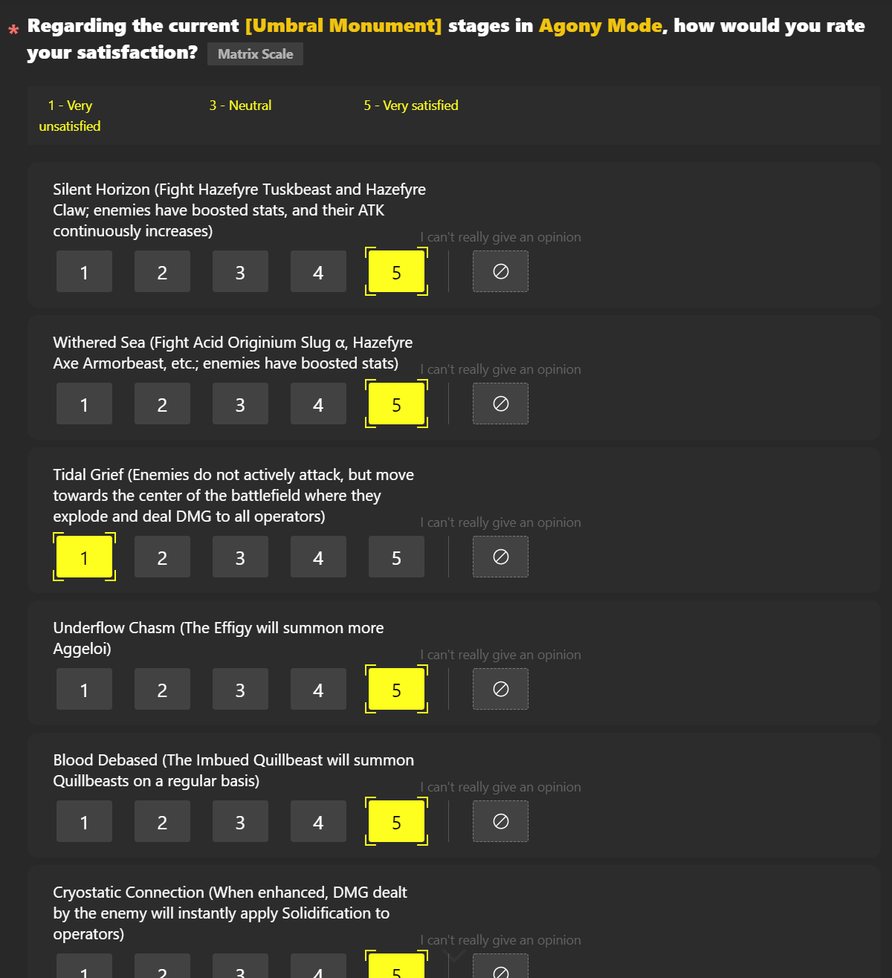Rate Cryostatic Connection as 3
892x978 pixels.
pyautogui.click(x=240, y=966)
